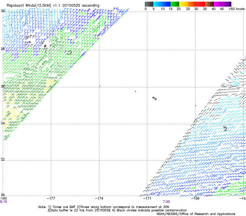Click the note line starting "Note: 1) Times are GMT"
Screen dimensions: 246x216
[x=104, y=207]
